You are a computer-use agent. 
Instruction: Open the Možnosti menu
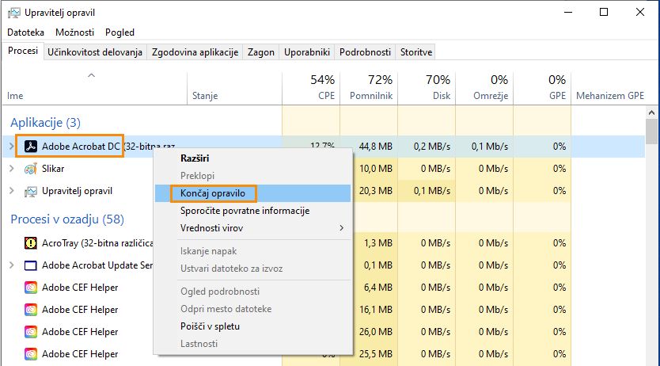(x=74, y=32)
